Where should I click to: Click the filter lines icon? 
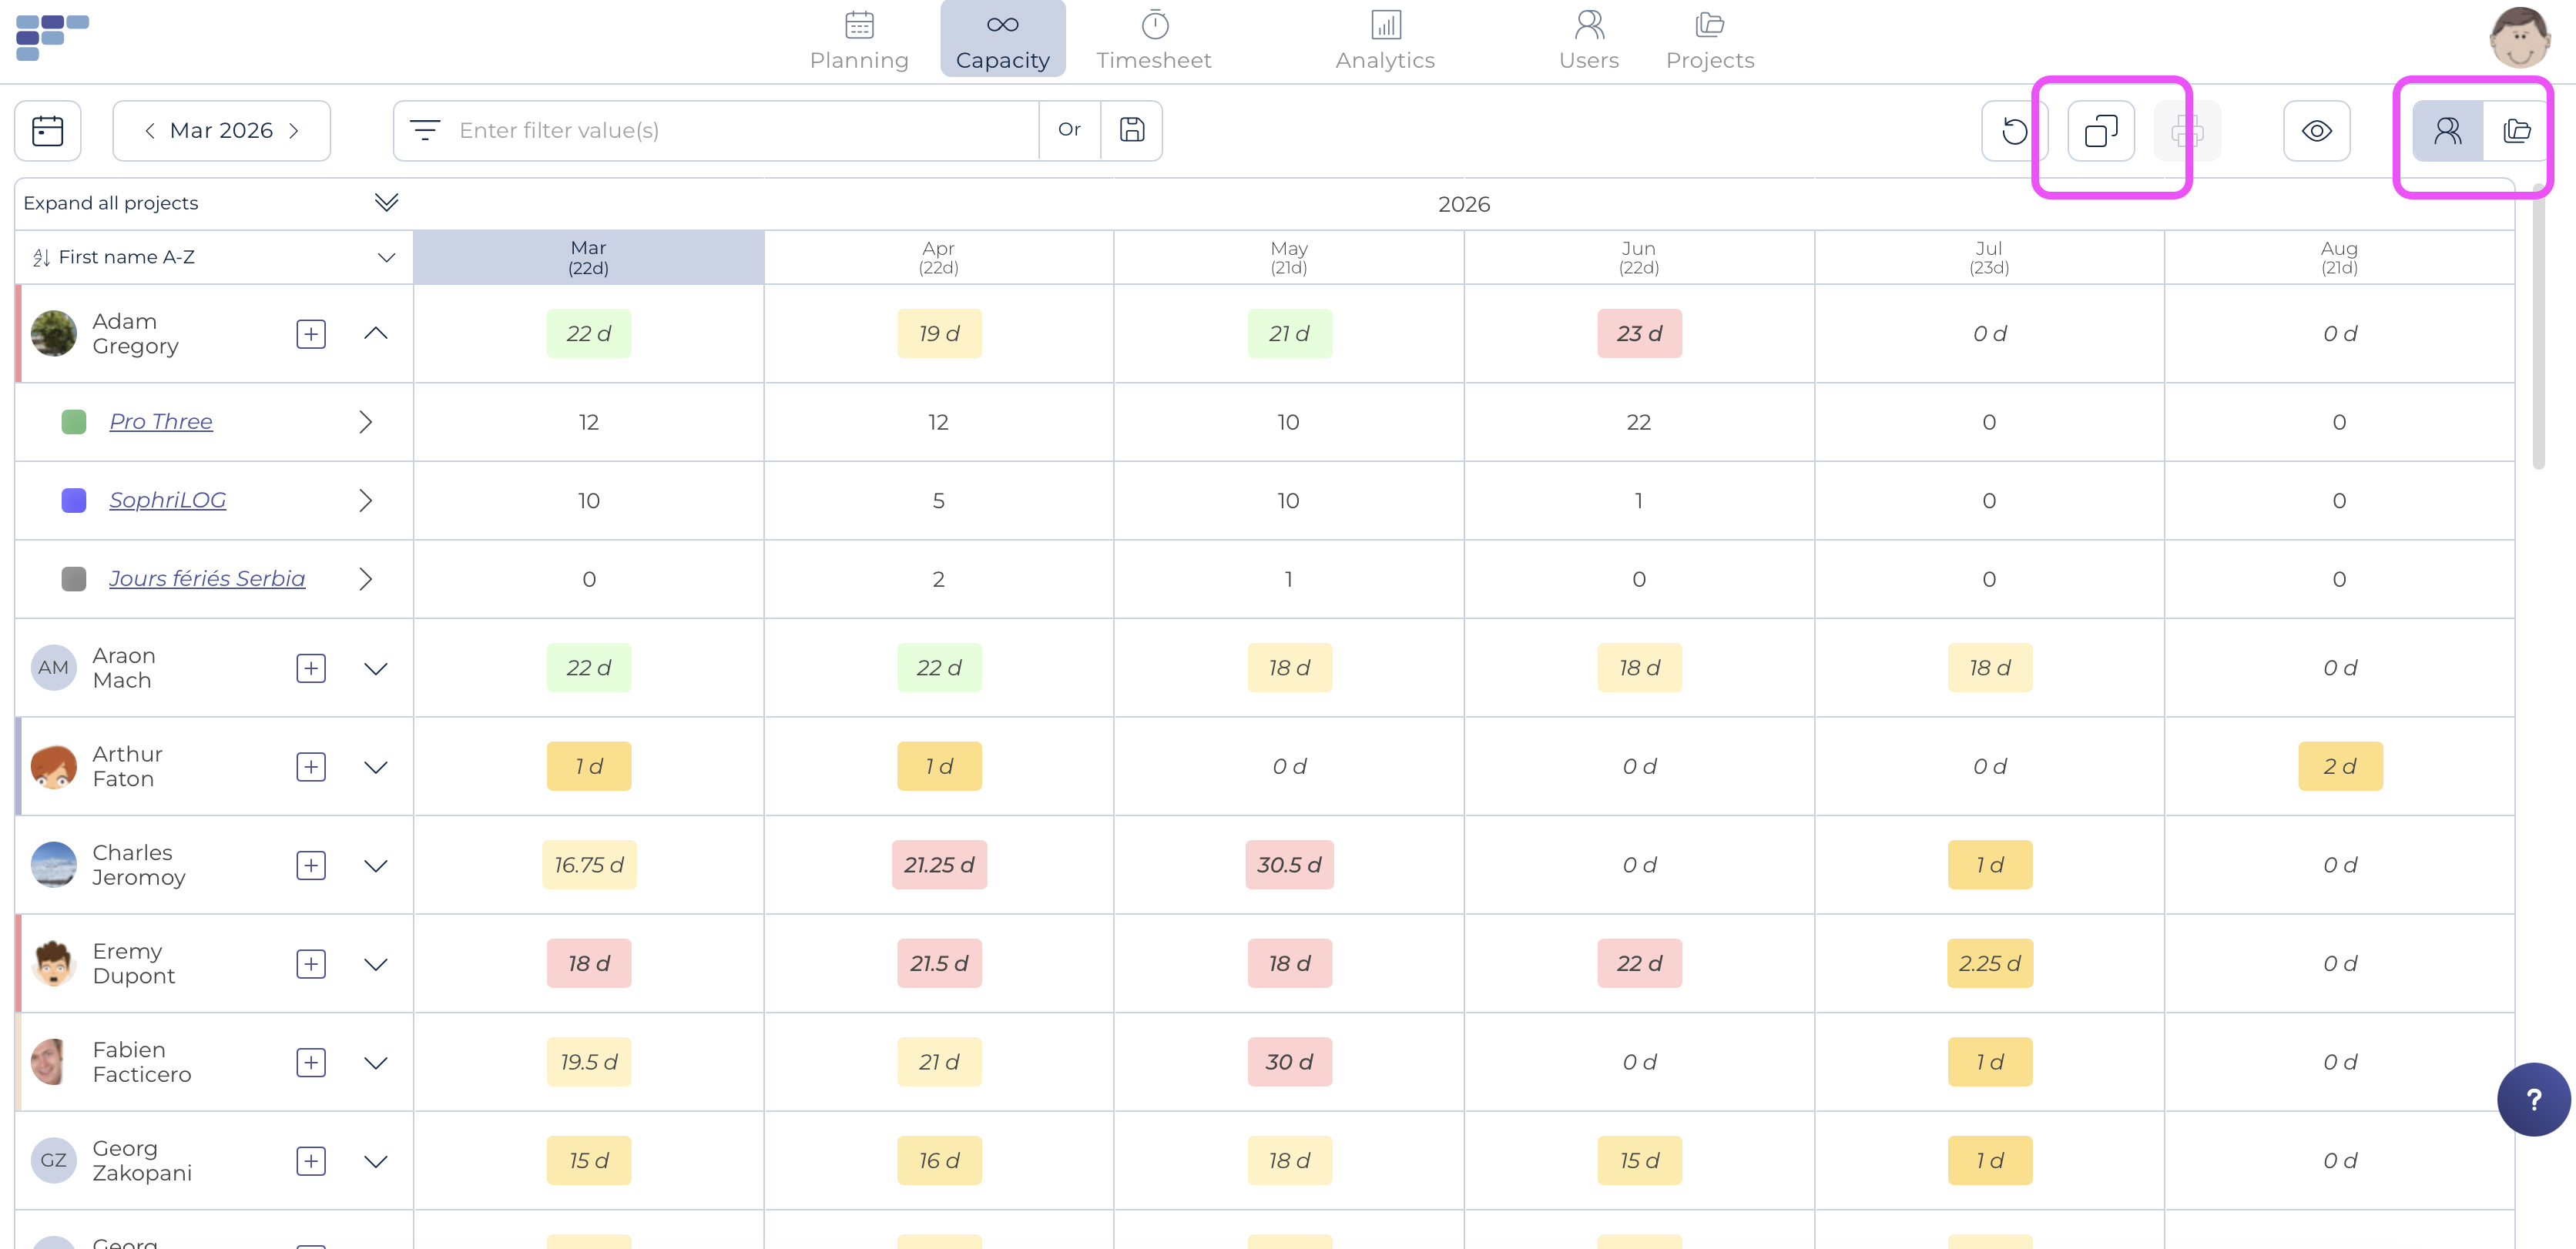[x=425, y=130]
